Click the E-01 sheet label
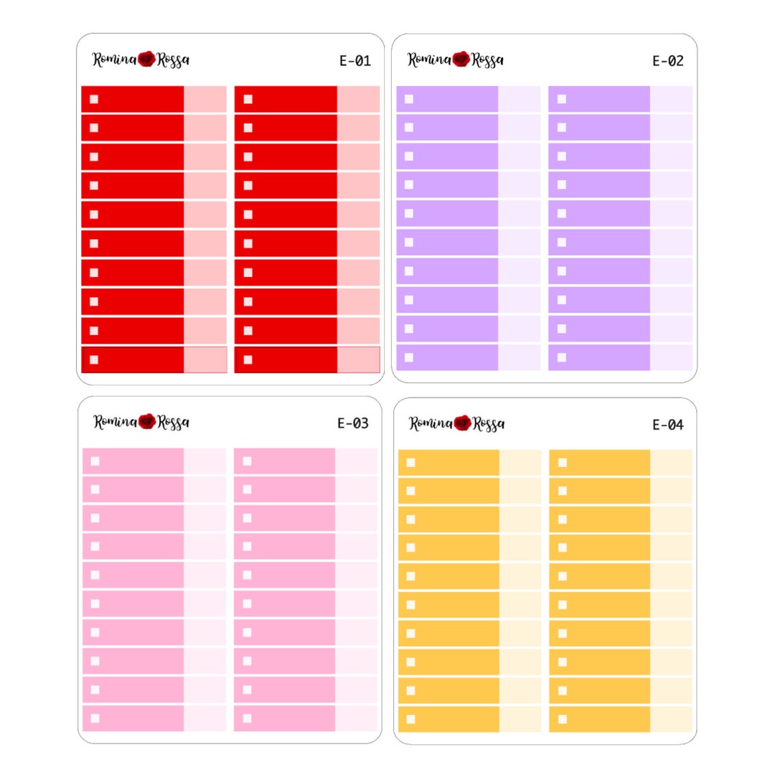 [355, 61]
